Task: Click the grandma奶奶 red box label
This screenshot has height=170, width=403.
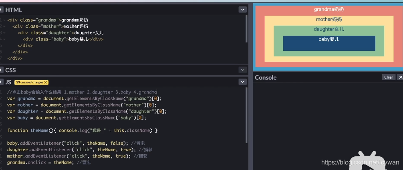Action: pos(329,9)
